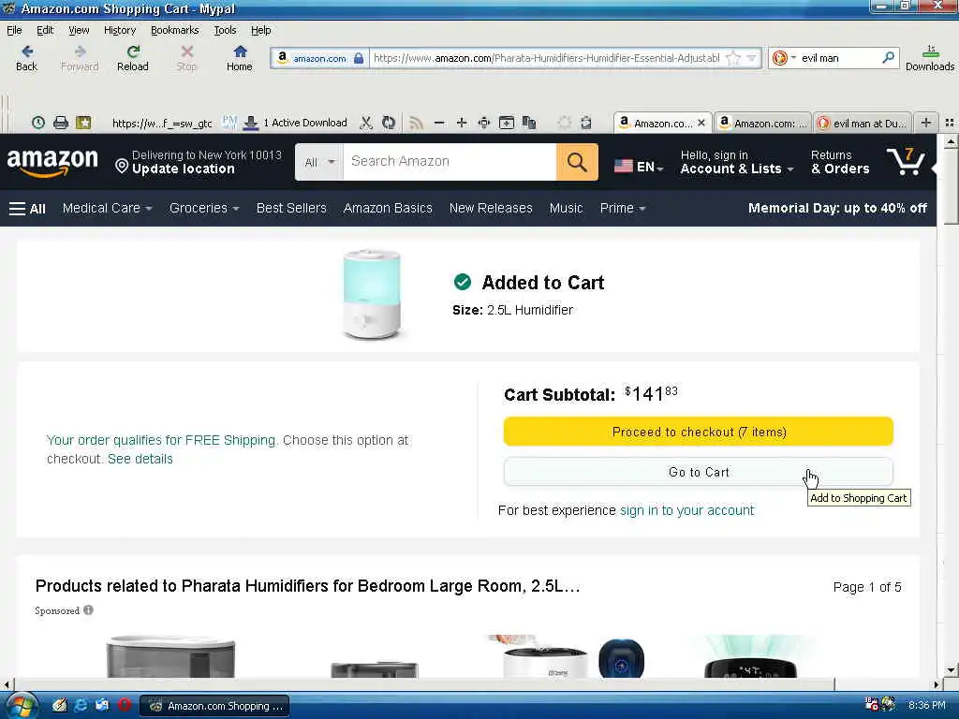This screenshot has height=719, width=959.
Task: Zoom out with the minus toolbar icon
Action: click(x=439, y=123)
